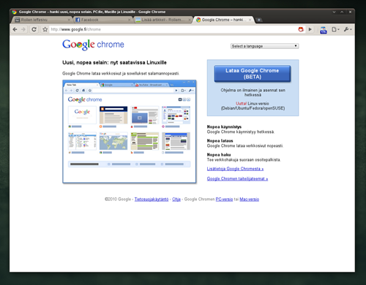The image size is (366, 285).
Task: Go back with the browser back arrow
Action: pos(15,29)
